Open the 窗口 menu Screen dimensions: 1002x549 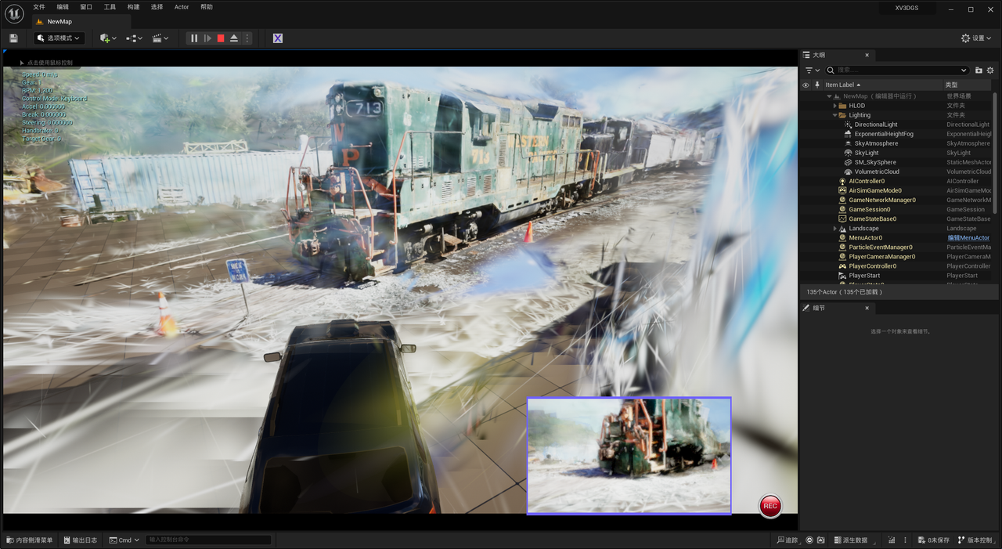coord(86,7)
